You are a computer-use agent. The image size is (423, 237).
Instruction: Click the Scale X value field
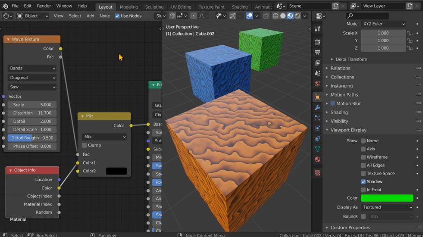coord(383,33)
